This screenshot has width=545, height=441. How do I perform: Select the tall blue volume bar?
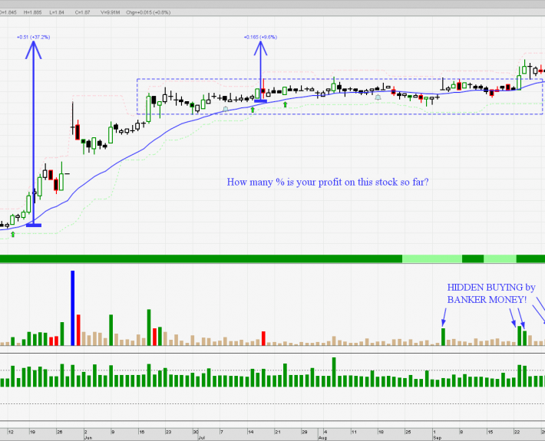73,308
